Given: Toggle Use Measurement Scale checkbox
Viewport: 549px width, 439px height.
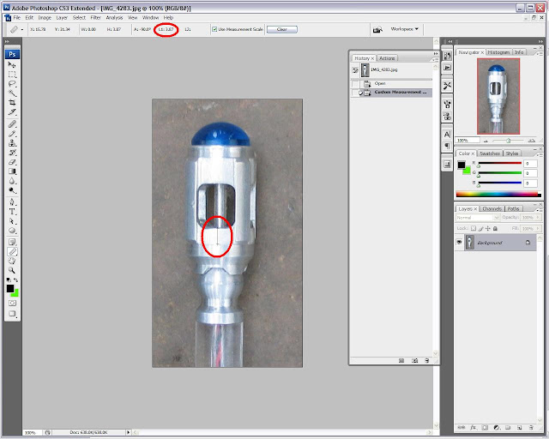Looking at the screenshot, I should [x=214, y=29].
